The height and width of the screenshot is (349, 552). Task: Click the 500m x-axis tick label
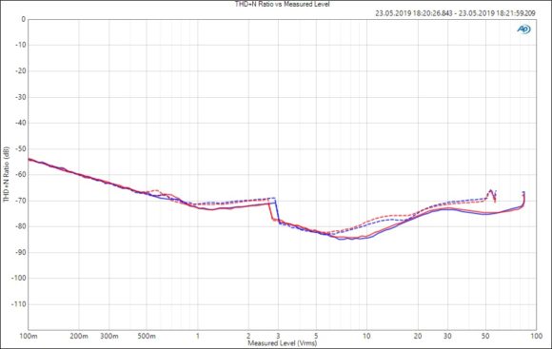[x=147, y=337]
